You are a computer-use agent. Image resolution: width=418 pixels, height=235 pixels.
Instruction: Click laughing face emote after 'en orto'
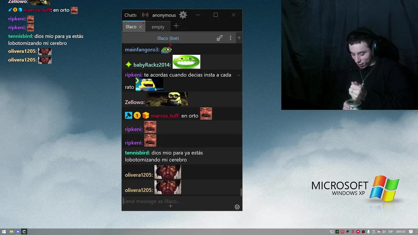(206, 114)
